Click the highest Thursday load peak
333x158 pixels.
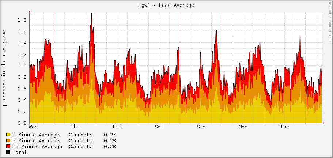(91, 14)
